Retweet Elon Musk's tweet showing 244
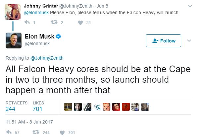 pyautogui.click(x=36, y=132)
